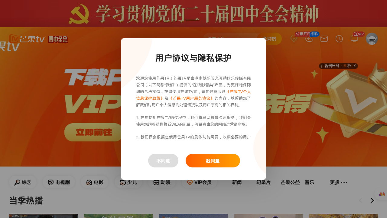Click 不同意 to decline the agreement
Viewport: 387px width, 218px height.
coord(163,161)
